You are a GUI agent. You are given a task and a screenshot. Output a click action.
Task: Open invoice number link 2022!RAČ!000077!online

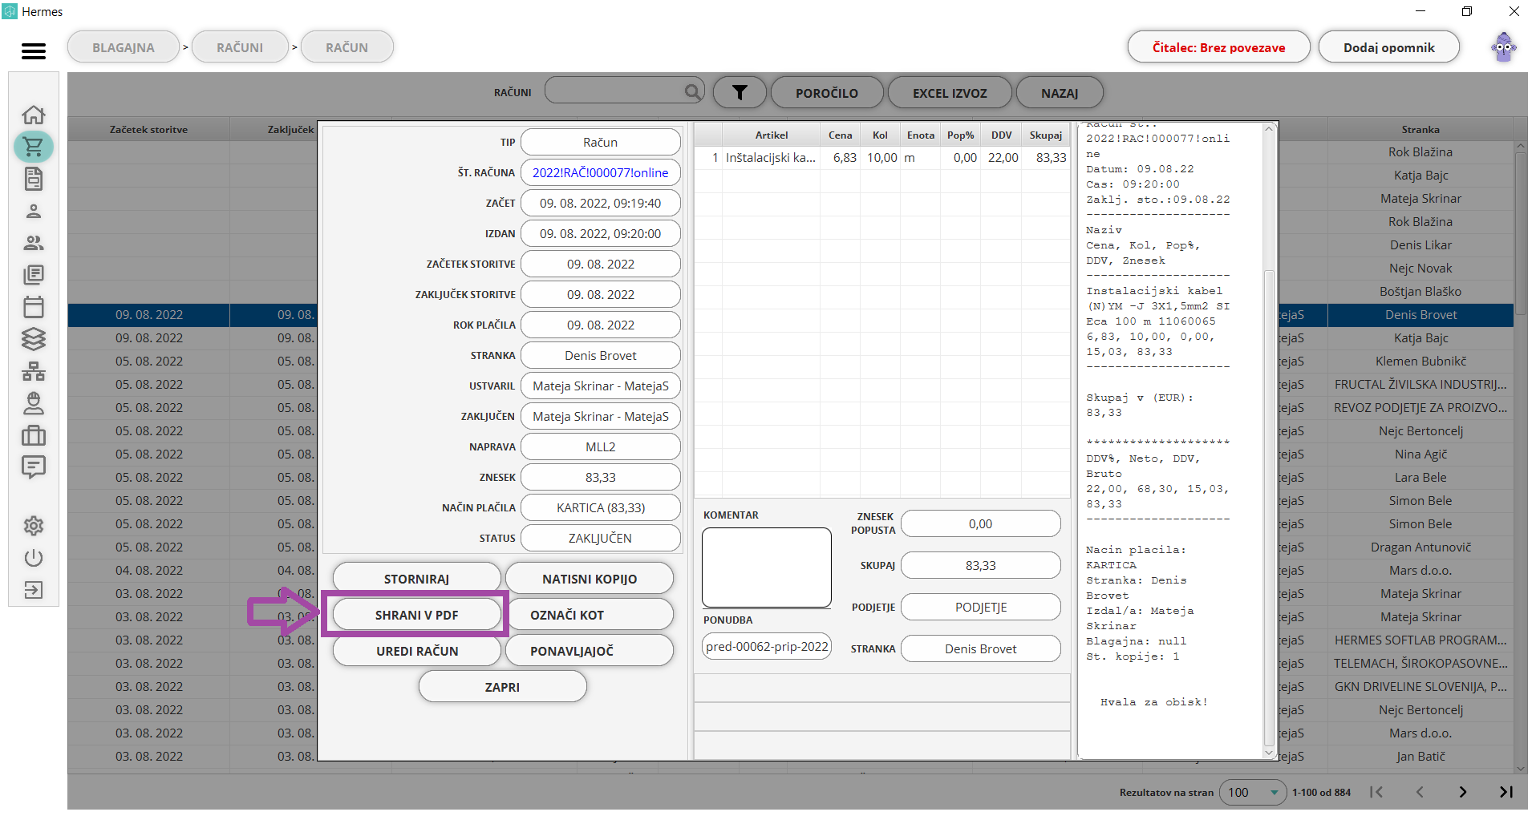pos(601,172)
